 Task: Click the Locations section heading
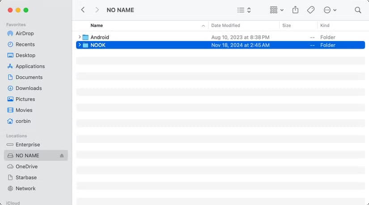pyautogui.click(x=17, y=136)
